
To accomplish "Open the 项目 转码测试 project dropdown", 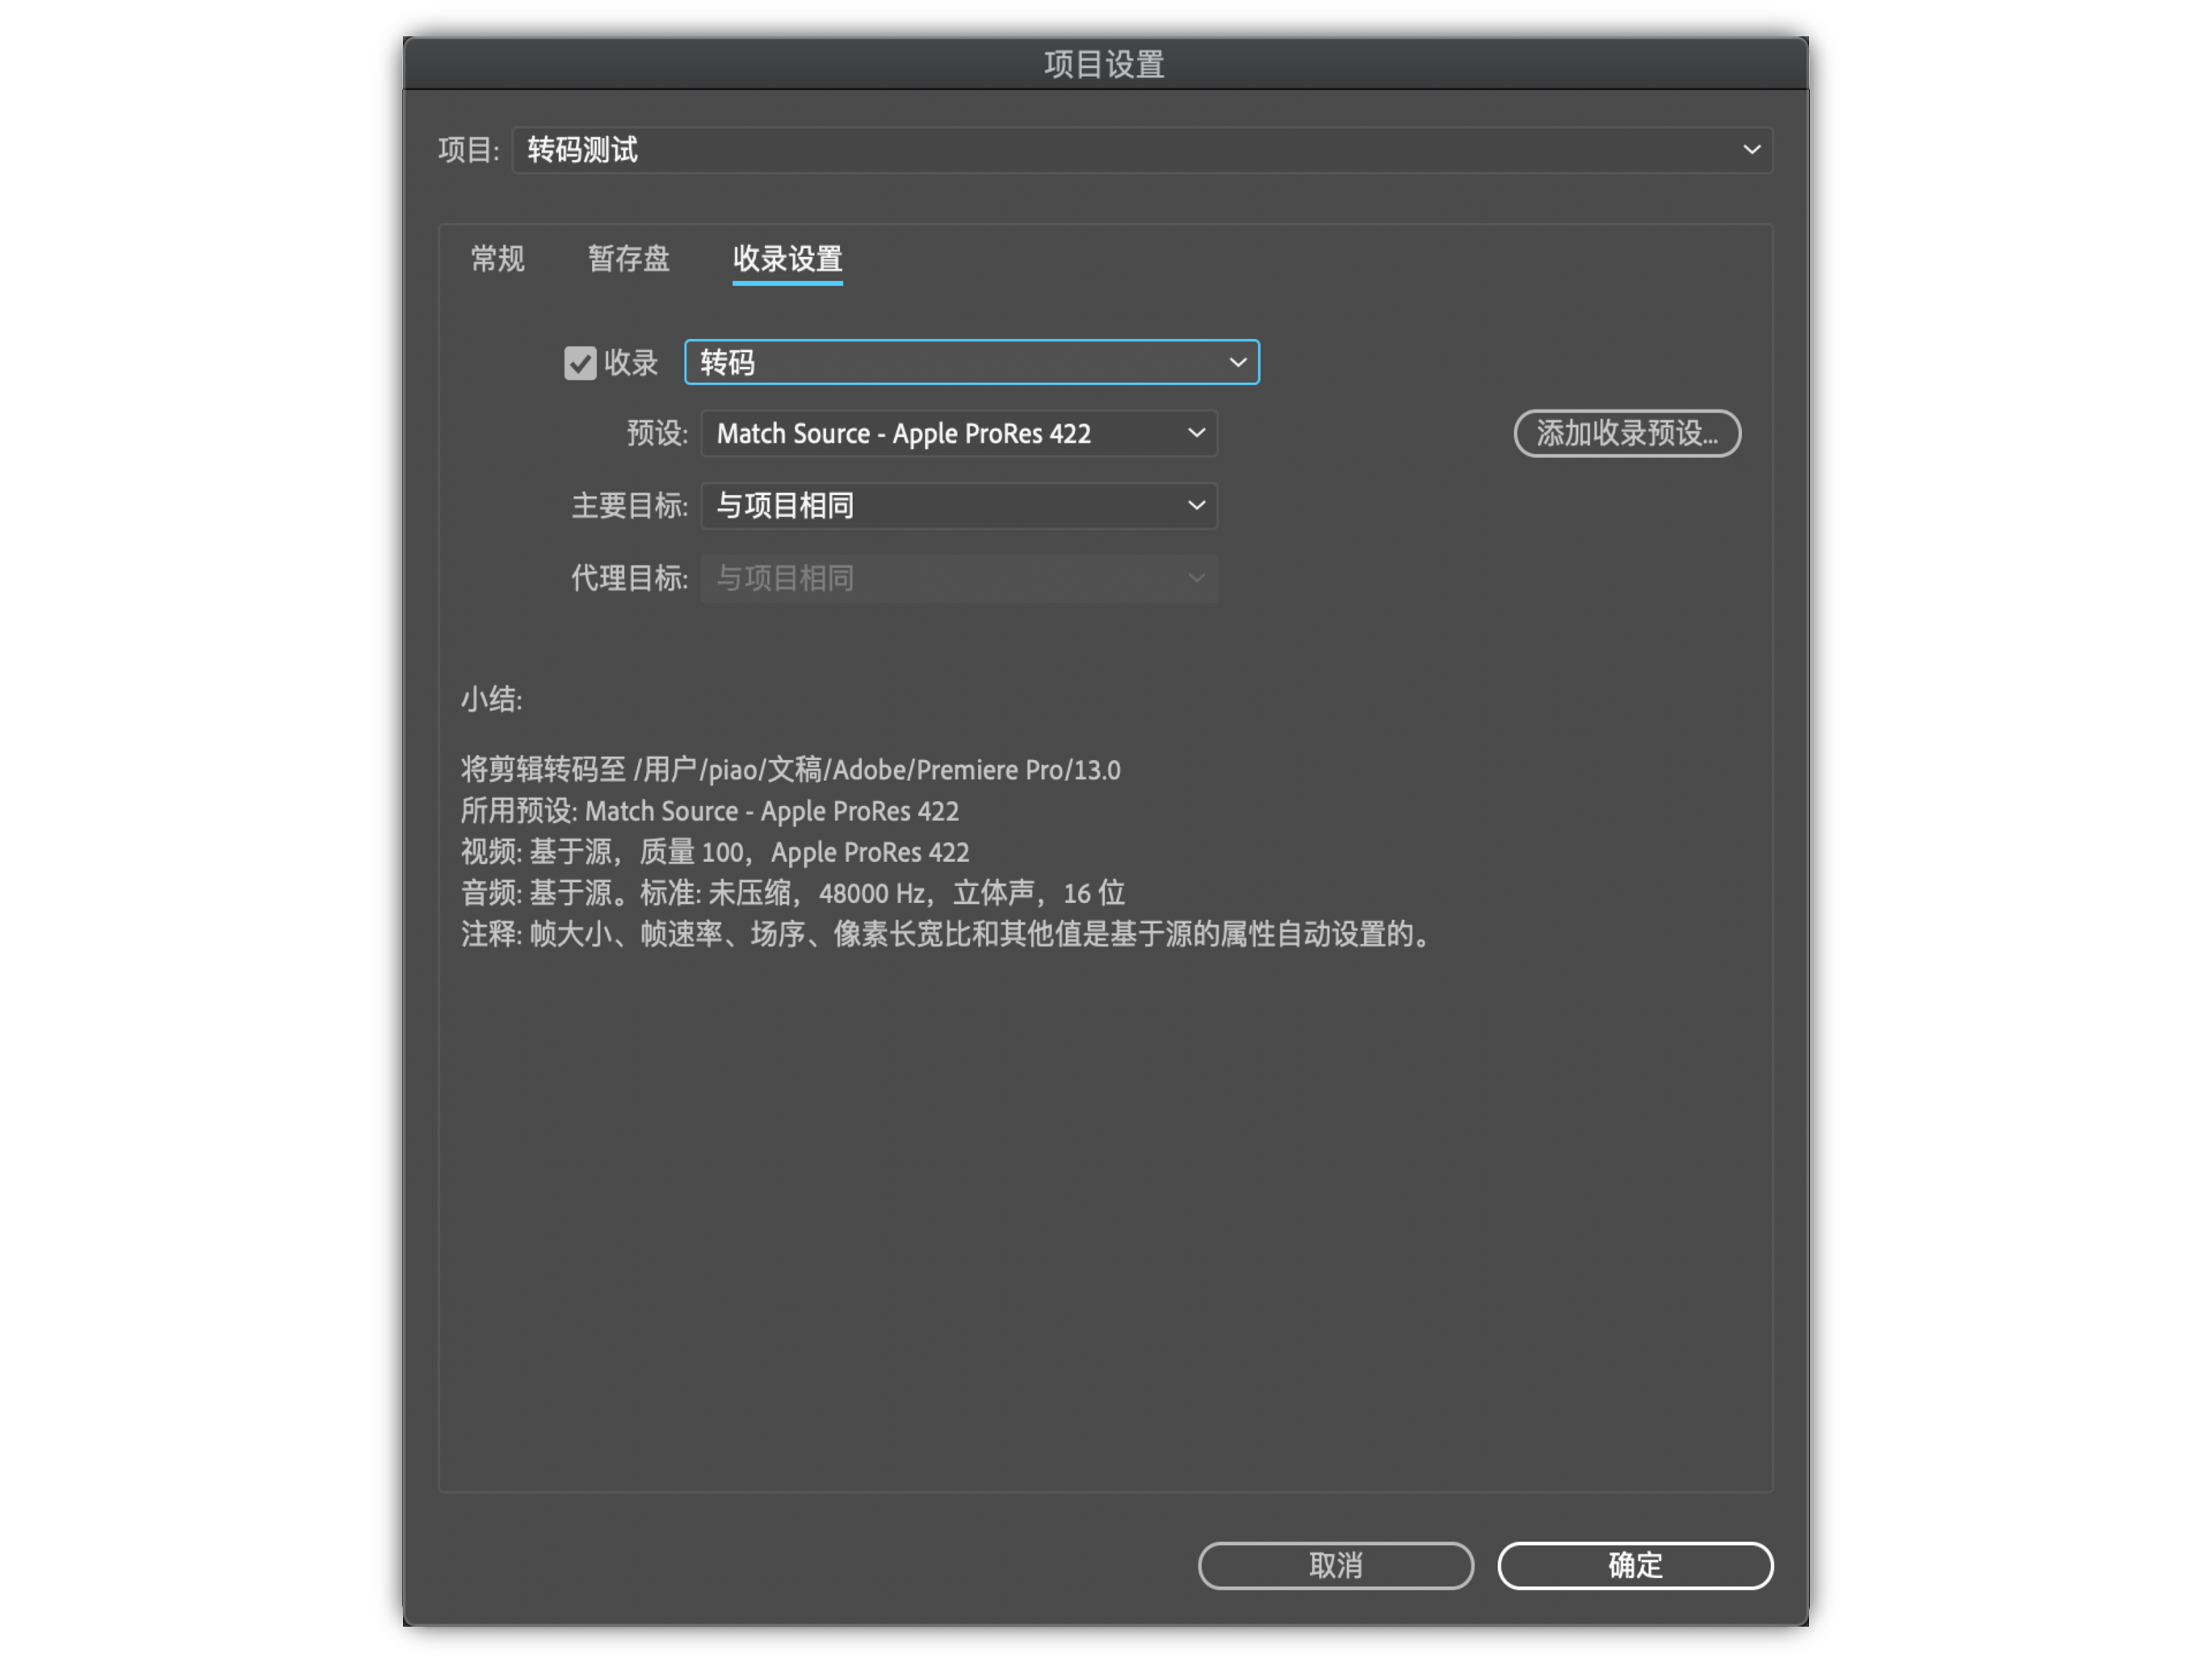I will tap(1140, 150).
